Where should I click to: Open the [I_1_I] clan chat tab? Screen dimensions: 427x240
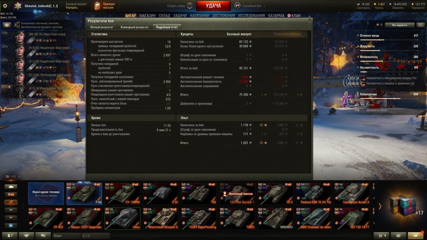pyautogui.click(x=96, y=236)
